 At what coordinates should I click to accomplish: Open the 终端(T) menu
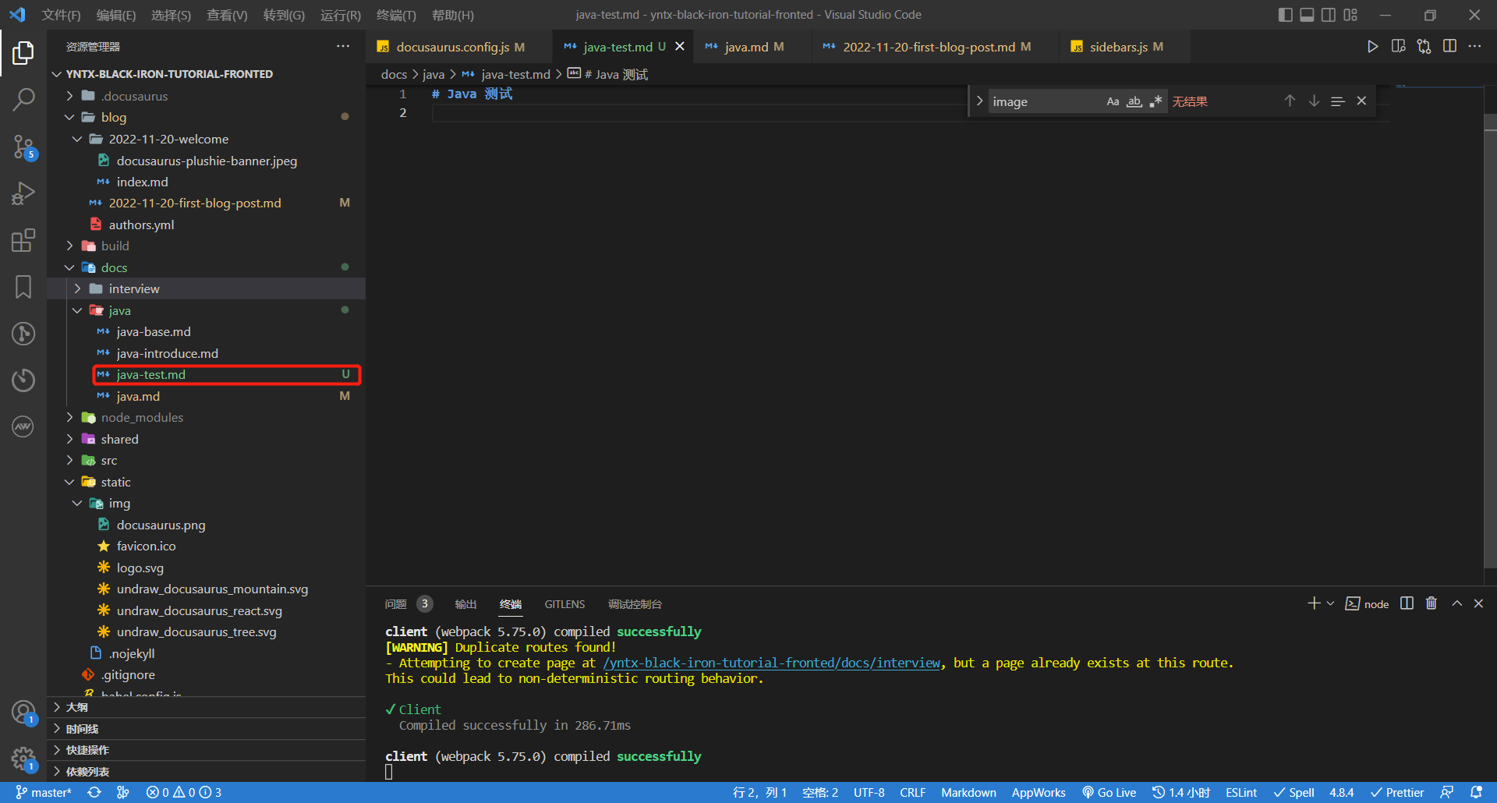point(396,15)
